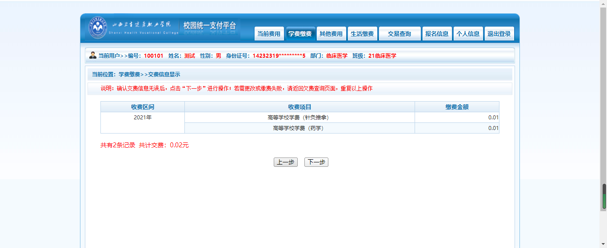Screen dimensions: 607x248
Task: Click the 缴费金额 column header
Action: coord(457,107)
